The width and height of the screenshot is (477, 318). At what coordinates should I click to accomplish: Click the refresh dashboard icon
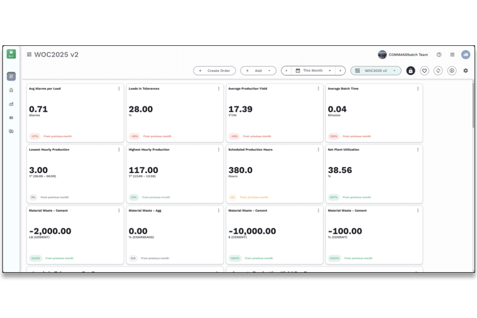click(x=438, y=71)
